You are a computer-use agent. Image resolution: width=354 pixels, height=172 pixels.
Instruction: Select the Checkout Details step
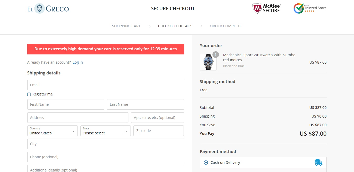(x=175, y=26)
